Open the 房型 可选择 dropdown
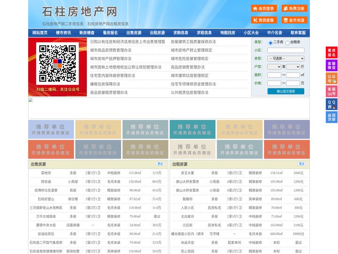This screenshot has height=254, width=338. click(x=286, y=58)
